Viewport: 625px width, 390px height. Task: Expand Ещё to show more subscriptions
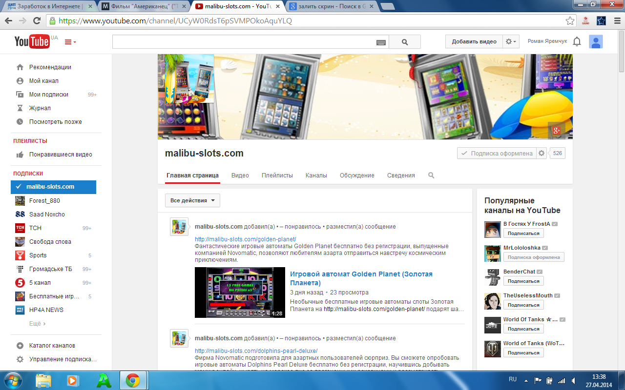(37, 323)
